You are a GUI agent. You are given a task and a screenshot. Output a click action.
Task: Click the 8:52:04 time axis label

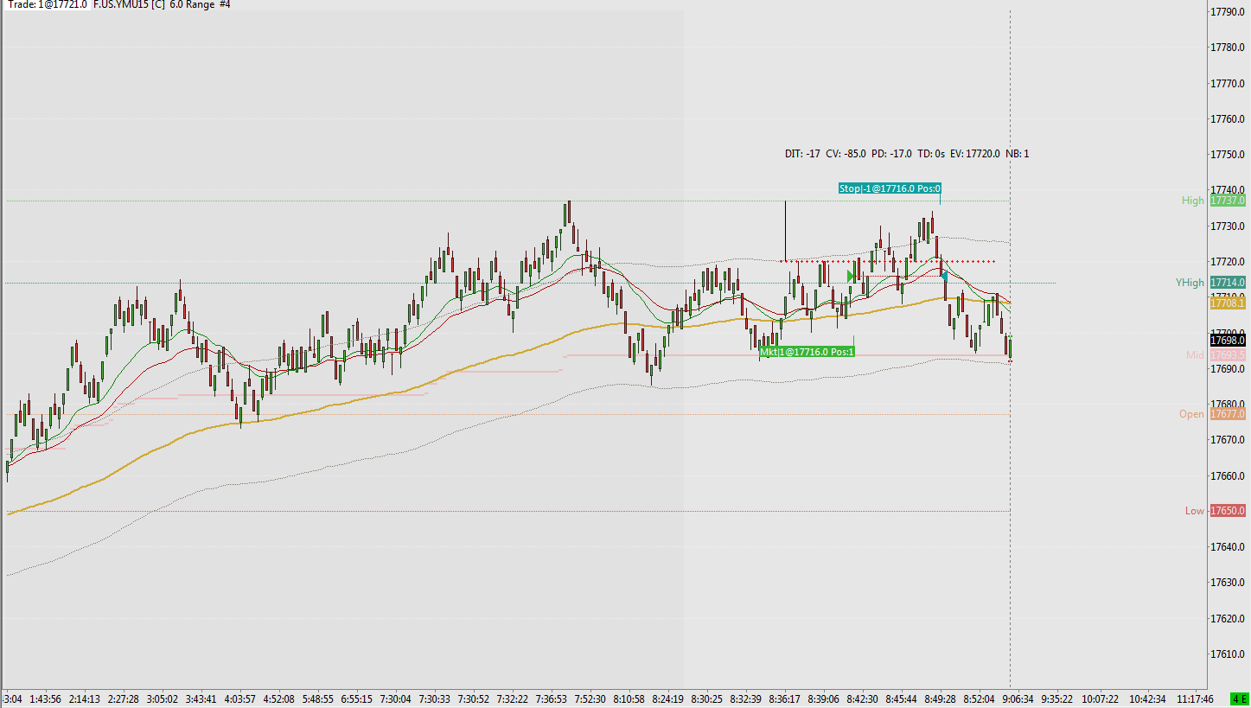coord(980,698)
